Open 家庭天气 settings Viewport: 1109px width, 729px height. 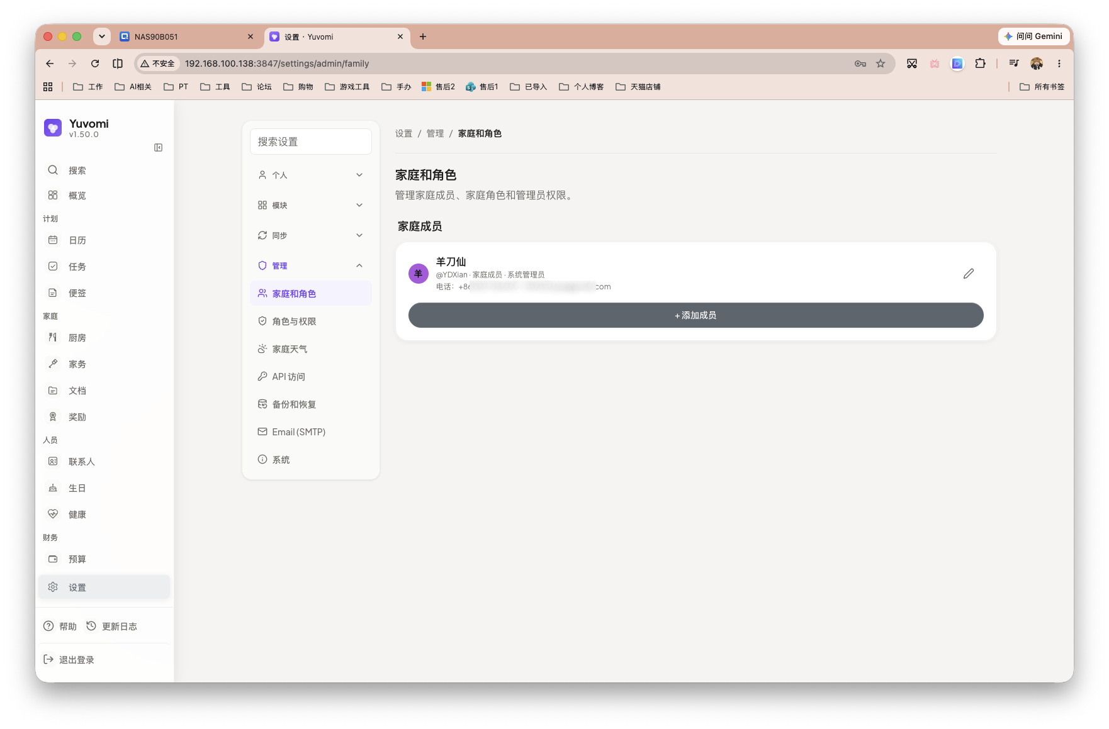pyautogui.click(x=311, y=349)
